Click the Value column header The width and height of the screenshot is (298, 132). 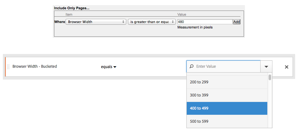182,14
